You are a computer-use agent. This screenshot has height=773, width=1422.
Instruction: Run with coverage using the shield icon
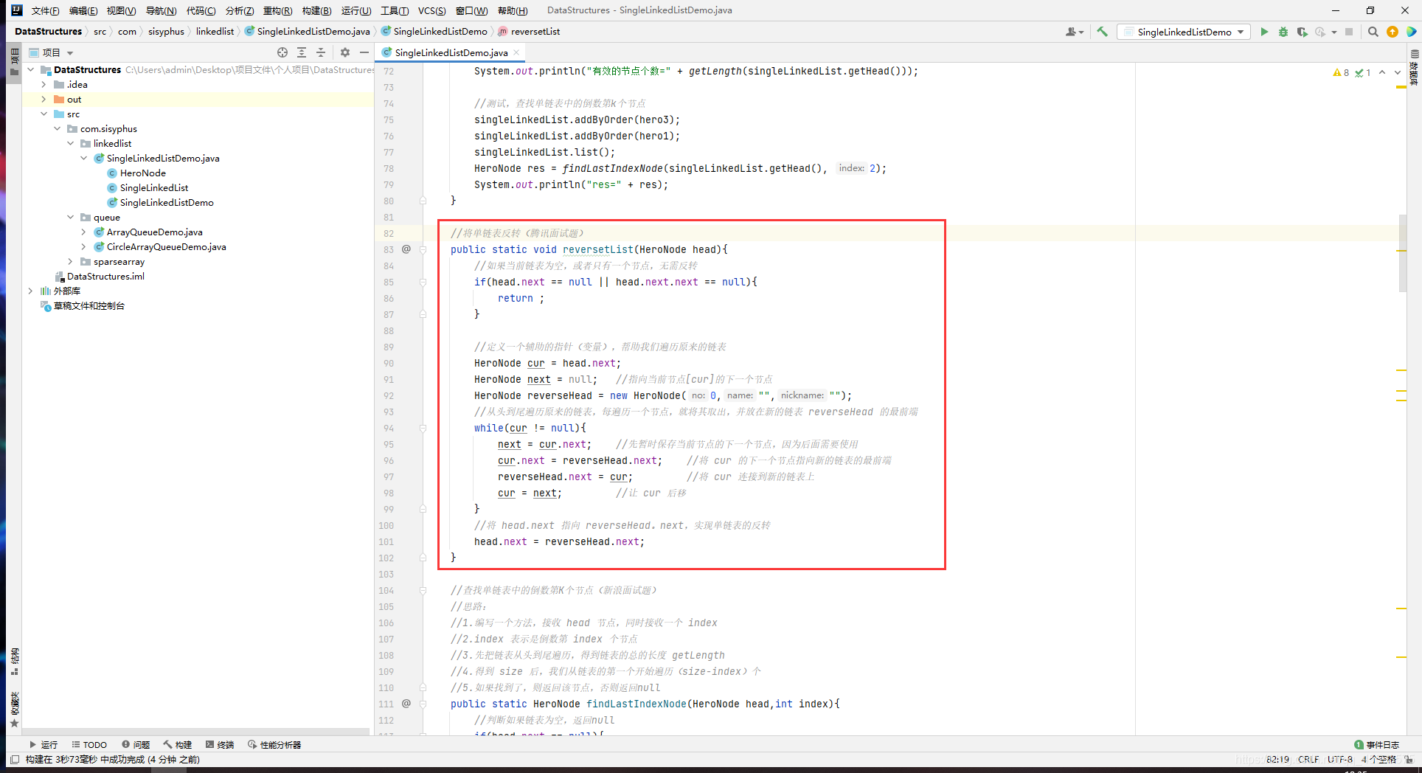pos(1302,32)
